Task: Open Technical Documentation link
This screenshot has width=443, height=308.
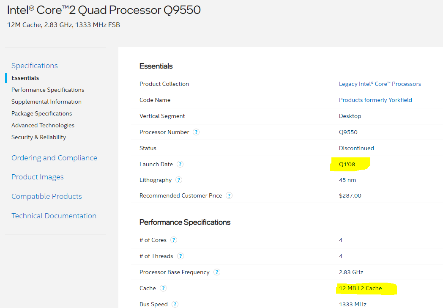Action: tap(54, 216)
